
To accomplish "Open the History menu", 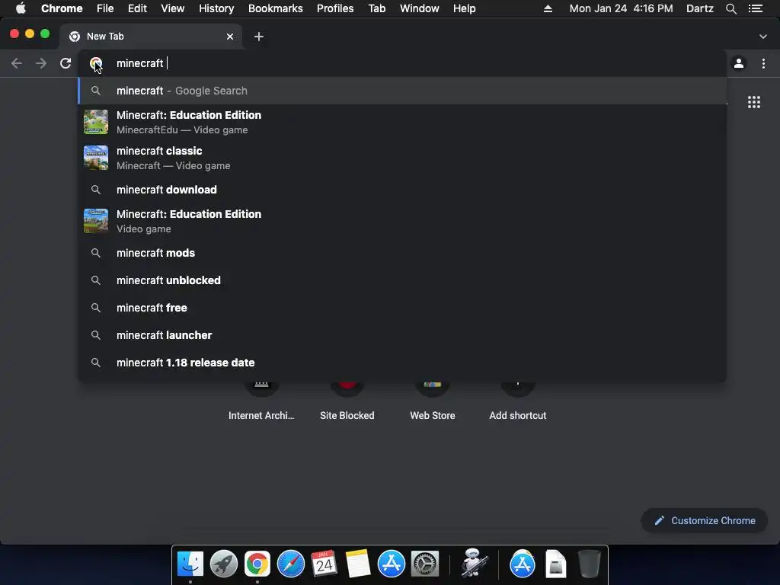I will 216,8.
